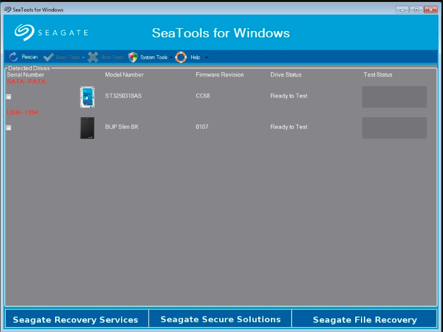Click the System Tools shield icon
This screenshot has width=443, height=332.
[x=133, y=57]
